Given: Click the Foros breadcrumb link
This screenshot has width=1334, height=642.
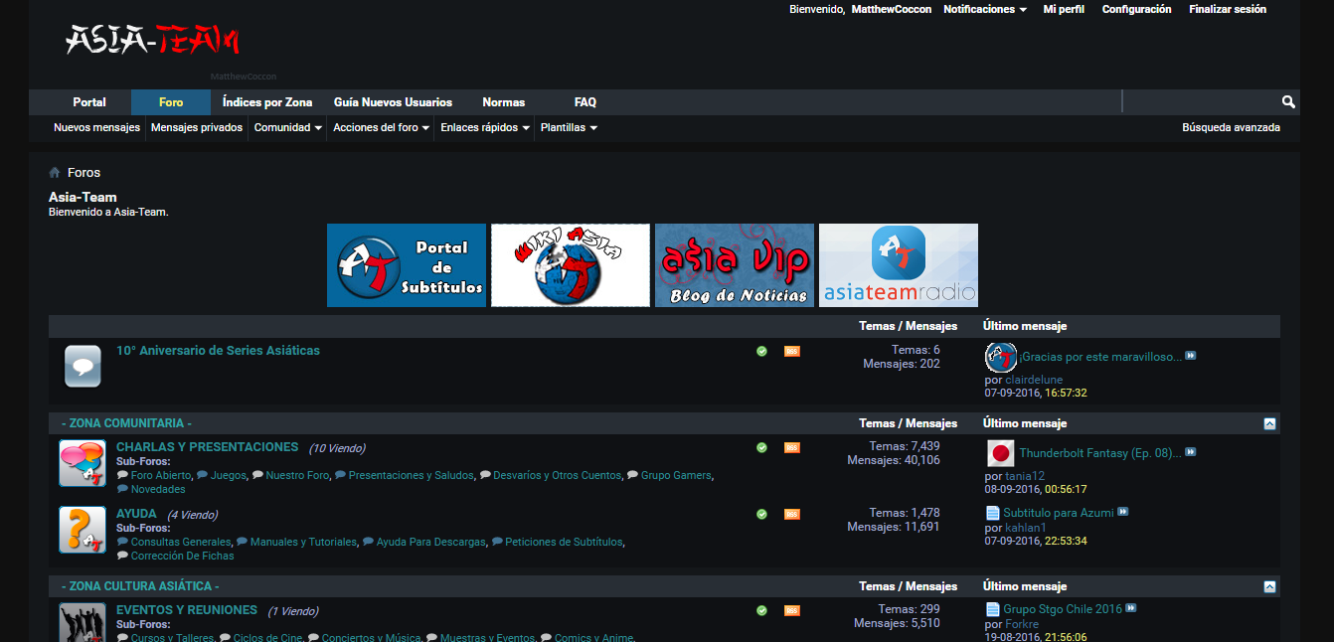Looking at the screenshot, I should click(83, 173).
